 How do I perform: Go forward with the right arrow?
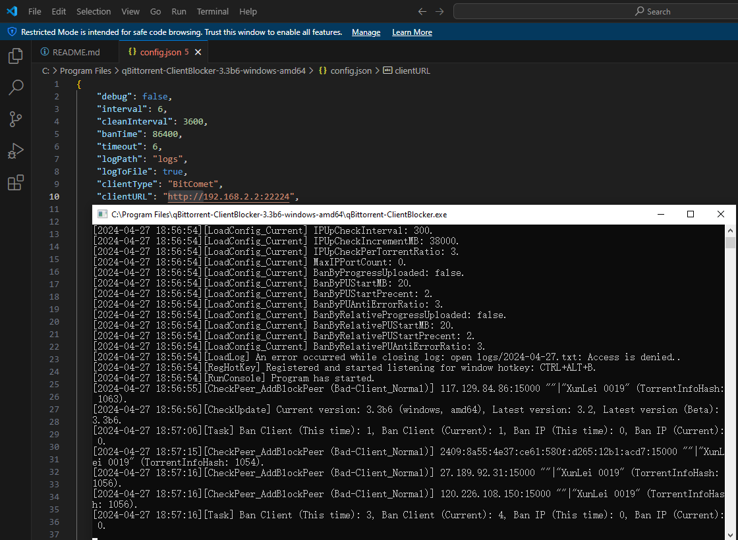point(440,11)
